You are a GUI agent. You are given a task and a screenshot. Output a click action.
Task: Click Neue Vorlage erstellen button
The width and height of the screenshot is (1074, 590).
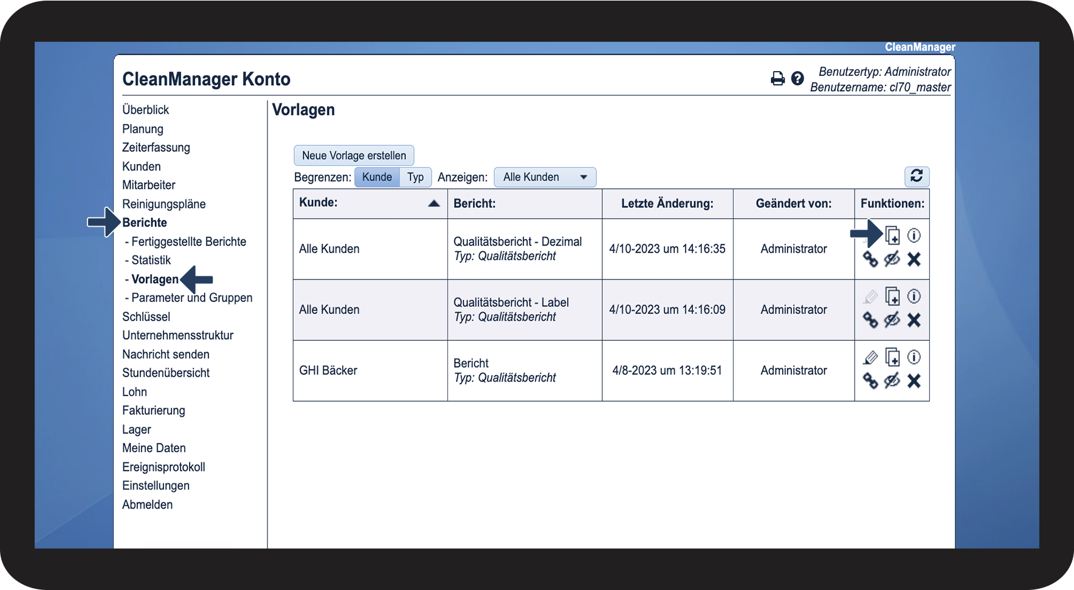tap(354, 156)
